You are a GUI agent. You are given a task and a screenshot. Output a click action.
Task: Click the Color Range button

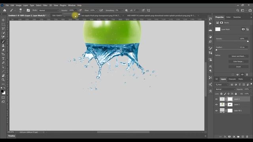click(x=238, y=62)
